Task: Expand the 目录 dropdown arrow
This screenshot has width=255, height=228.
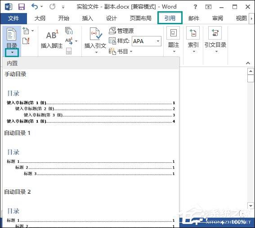Action: 12,52
